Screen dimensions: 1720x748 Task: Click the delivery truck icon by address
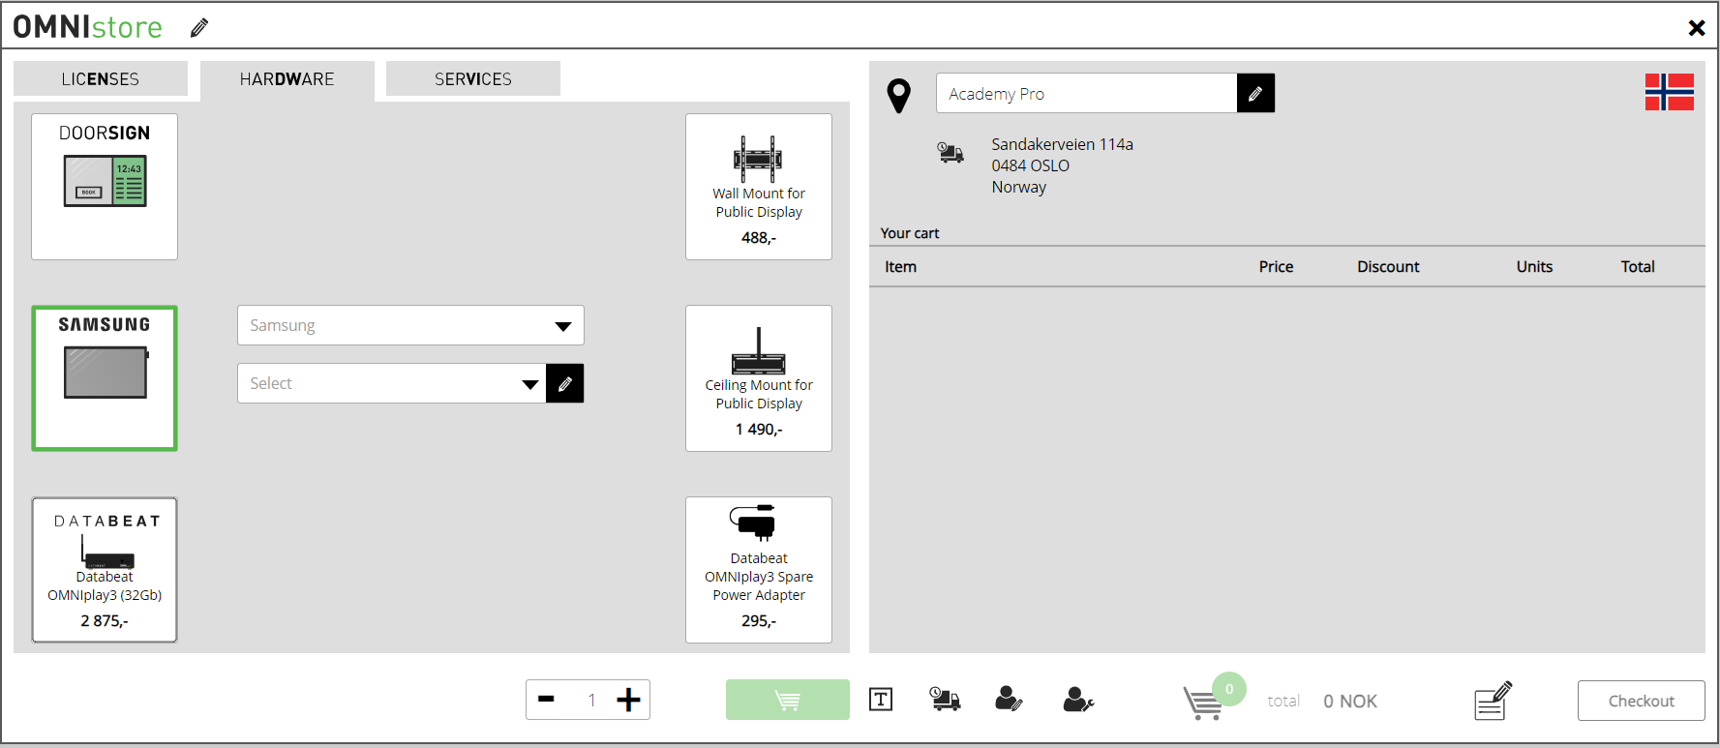(x=951, y=152)
